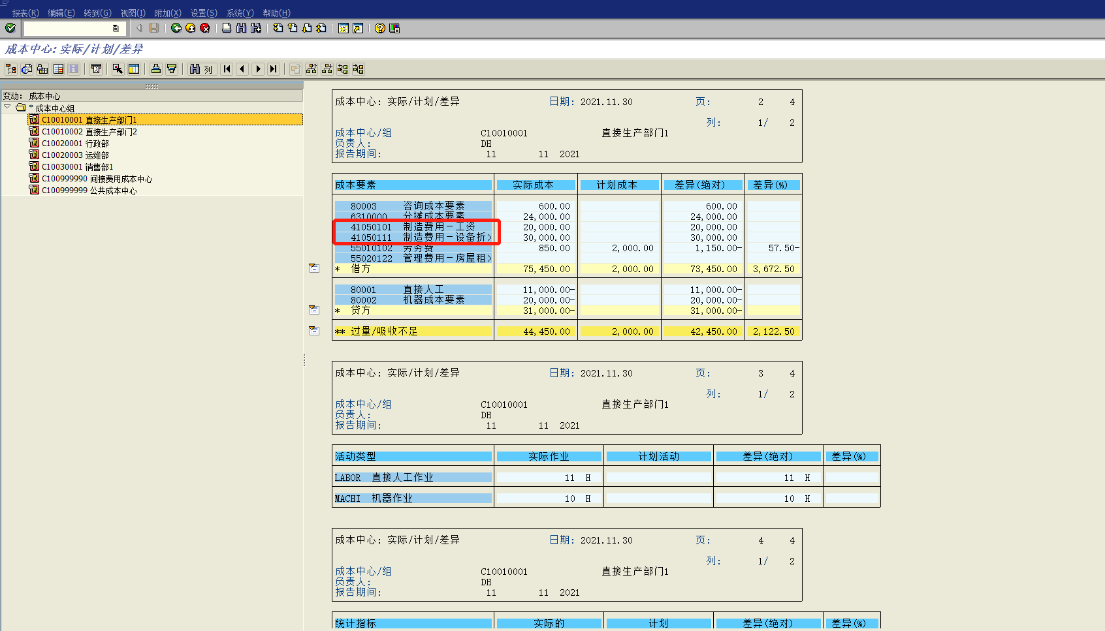Click the note icon beside 过量/吸收不足 row
Viewport: 1105px width, 631px height.
click(x=314, y=331)
